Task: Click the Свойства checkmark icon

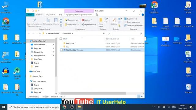Action: 114,20
